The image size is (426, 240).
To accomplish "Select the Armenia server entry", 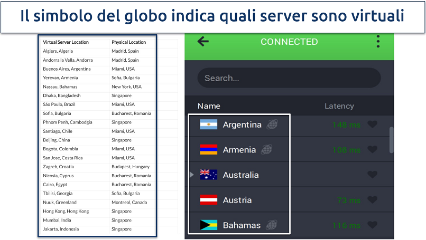I will 239,150.
